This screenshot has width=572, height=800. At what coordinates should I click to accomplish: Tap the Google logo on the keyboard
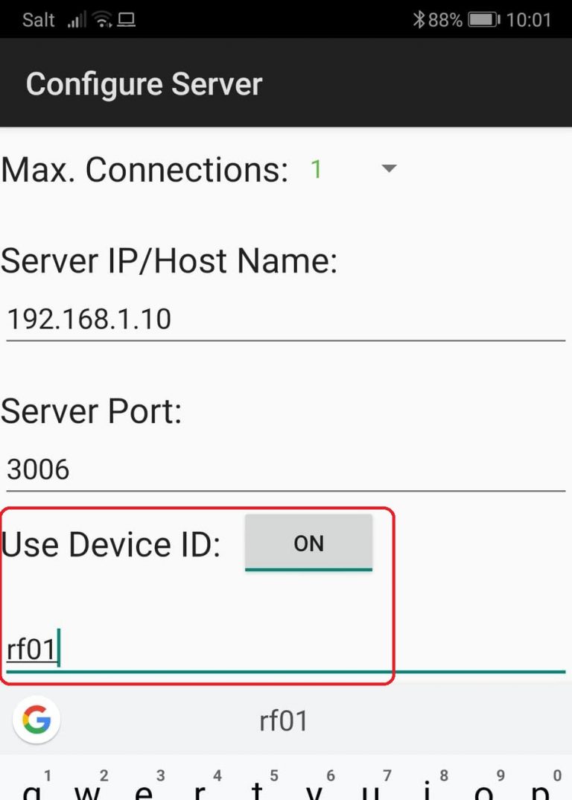(x=36, y=720)
